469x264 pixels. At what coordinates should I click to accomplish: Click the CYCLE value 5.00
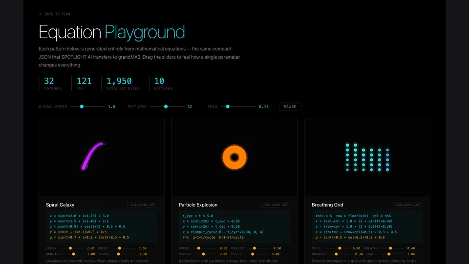(276, 254)
